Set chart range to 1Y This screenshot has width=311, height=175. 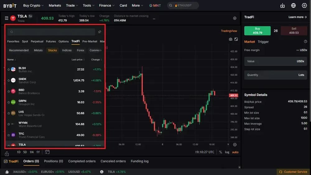click(38, 152)
